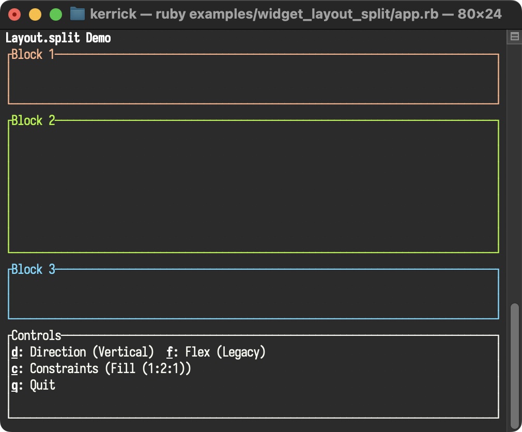Click the 'c: Constraints (Fill (1:2:1))' text
522x432 pixels.
click(x=101, y=368)
